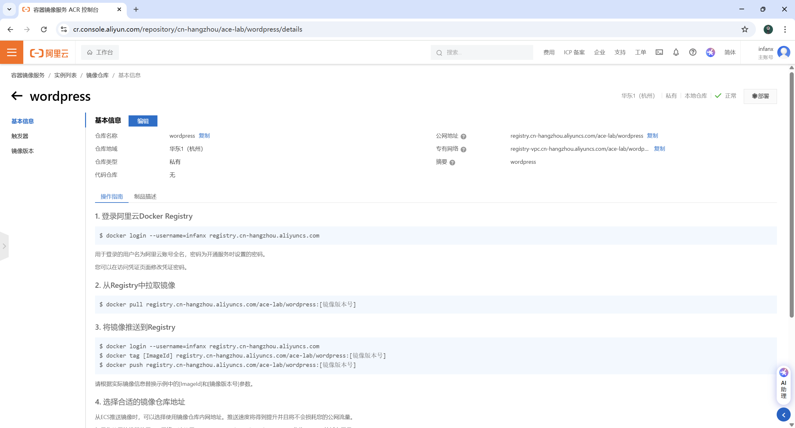The height and width of the screenshot is (428, 795).
Task: Click the scrollbar down arrow
Action: [792, 425]
